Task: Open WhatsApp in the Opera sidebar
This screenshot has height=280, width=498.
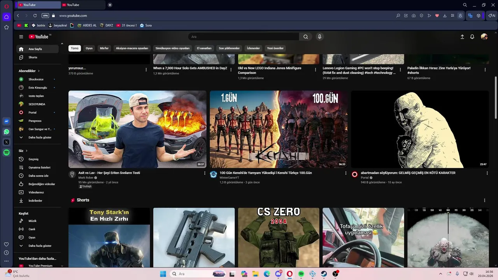Action: tap(6, 132)
